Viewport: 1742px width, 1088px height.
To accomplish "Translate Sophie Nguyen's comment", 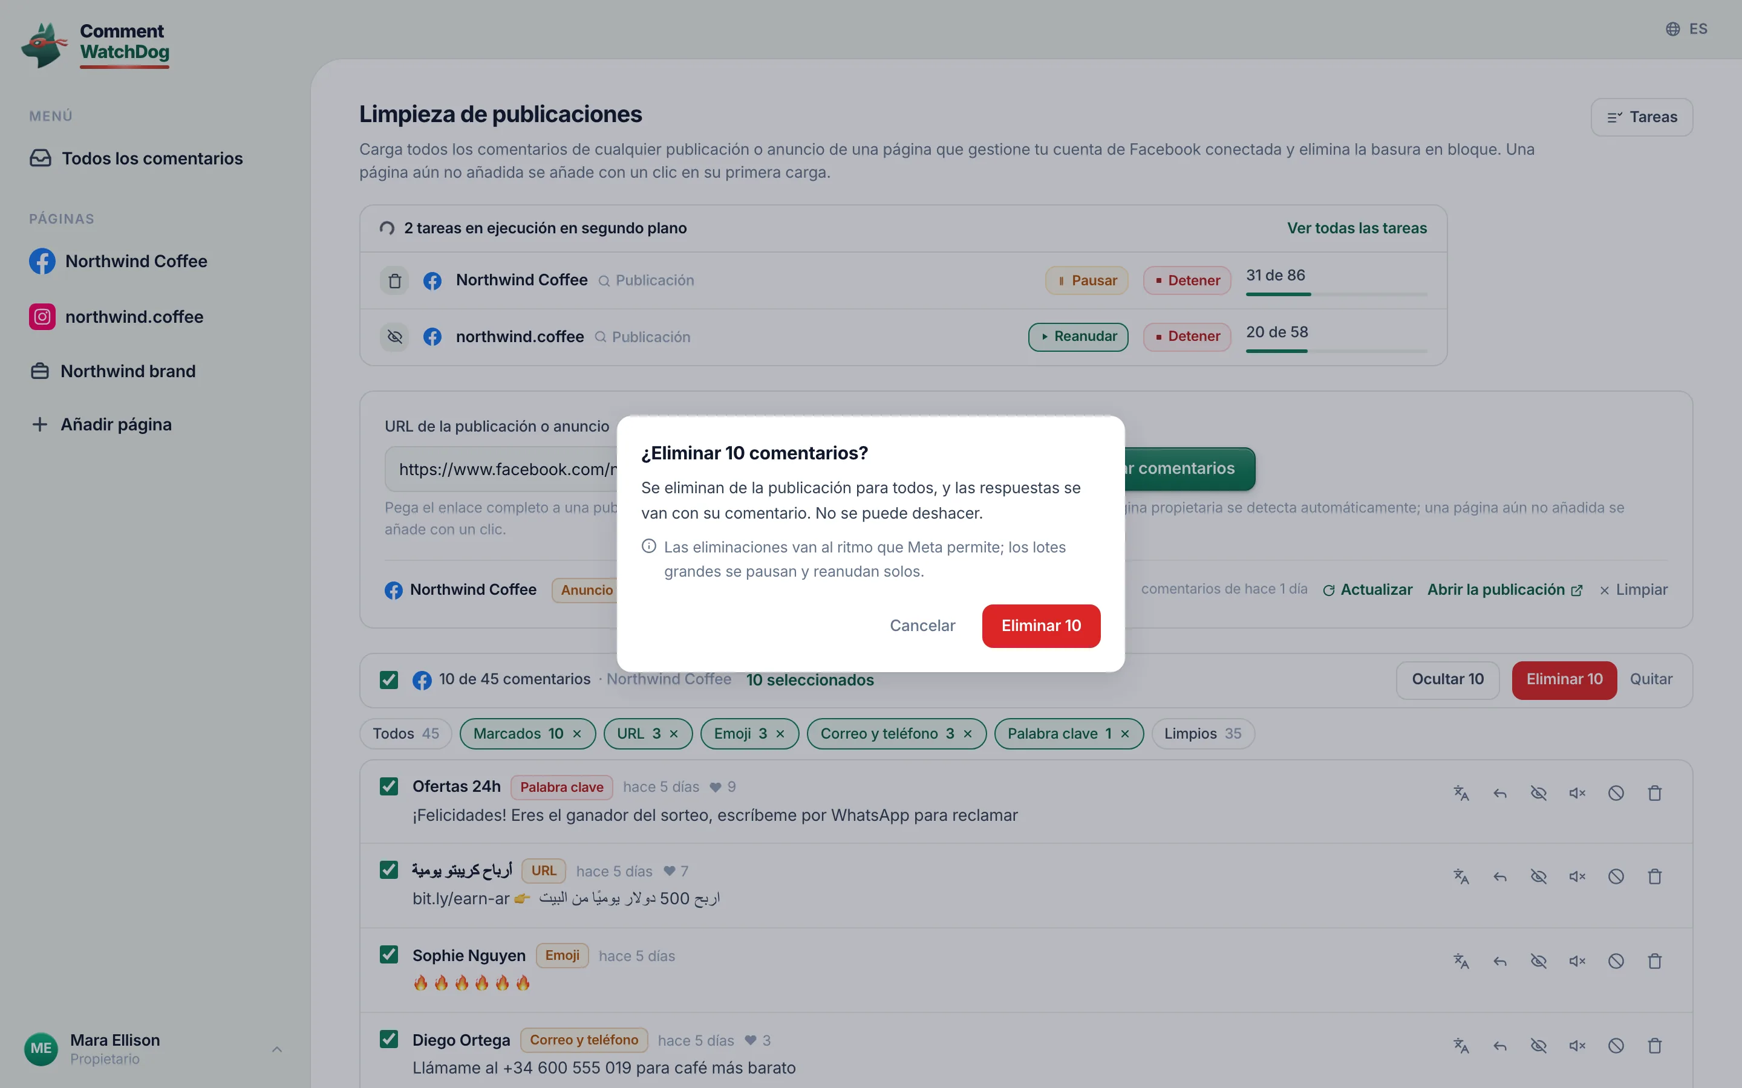I will (1461, 961).
